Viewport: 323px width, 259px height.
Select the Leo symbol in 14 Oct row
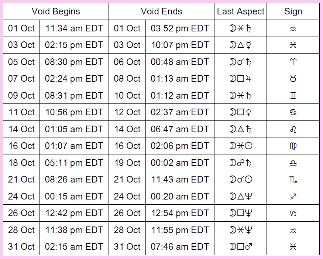293,129
